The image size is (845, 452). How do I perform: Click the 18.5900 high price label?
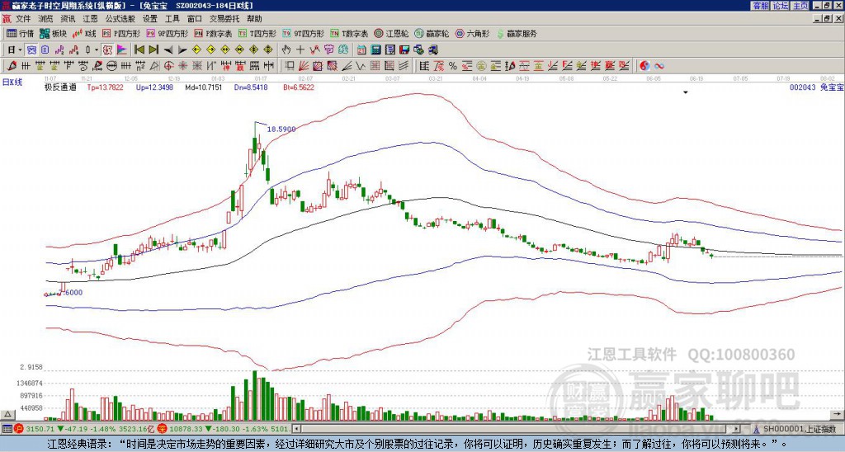click(281, 129)
